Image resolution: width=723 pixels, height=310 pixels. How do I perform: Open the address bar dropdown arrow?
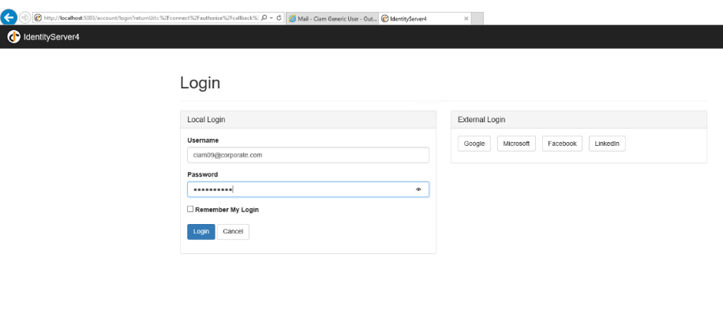click(272, 17)
